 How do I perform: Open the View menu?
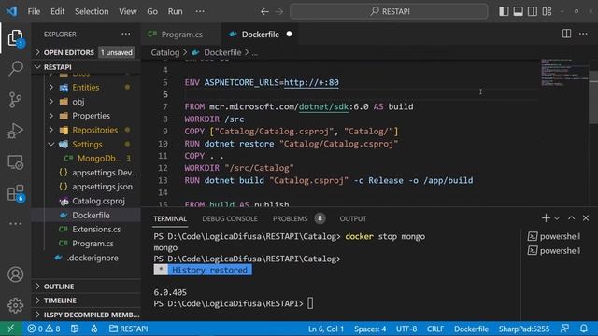[127, 11]
